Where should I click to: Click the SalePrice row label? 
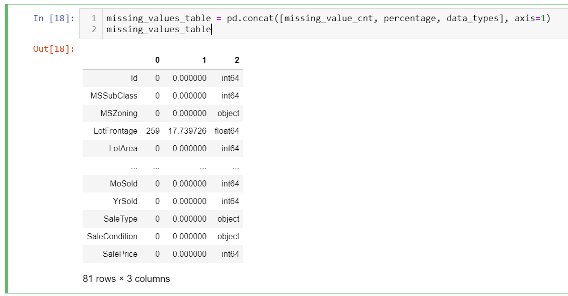pos(120,254)
